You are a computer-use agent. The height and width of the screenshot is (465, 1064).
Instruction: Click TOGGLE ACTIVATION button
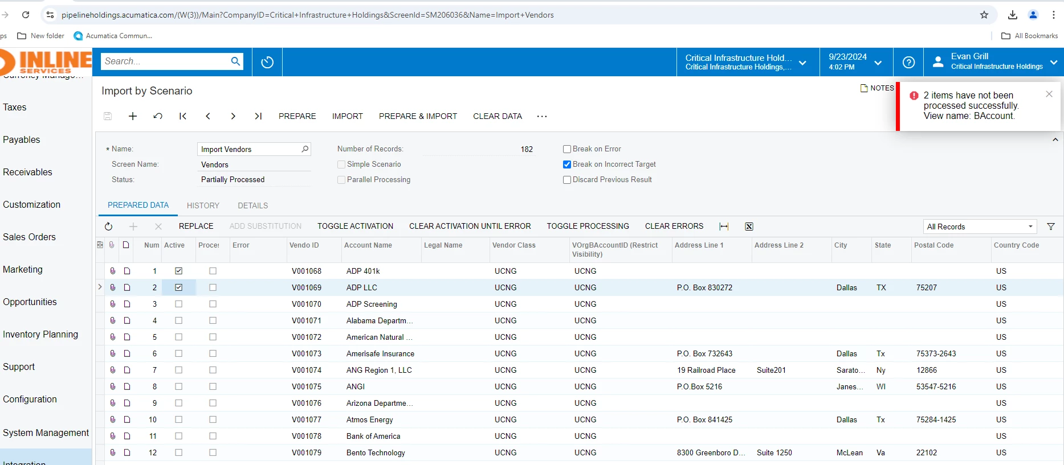click(356, 227)
